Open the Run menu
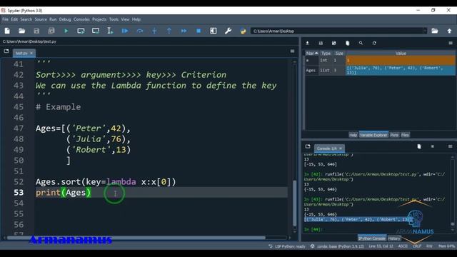Viewport: 457px width, 257px height. (53, 19)
